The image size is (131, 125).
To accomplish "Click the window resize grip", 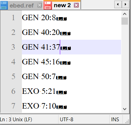I will (127, 122).
